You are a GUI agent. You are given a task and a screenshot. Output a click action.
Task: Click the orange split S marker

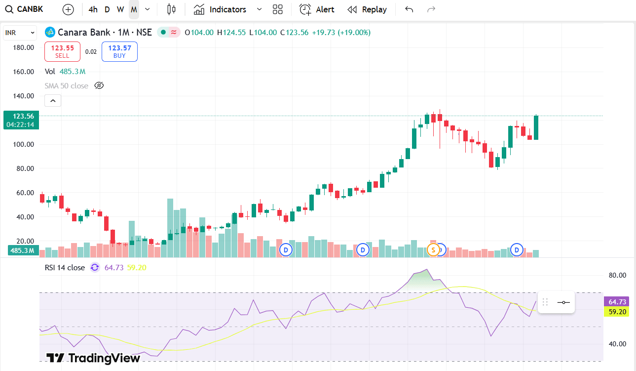coord(433,249)
